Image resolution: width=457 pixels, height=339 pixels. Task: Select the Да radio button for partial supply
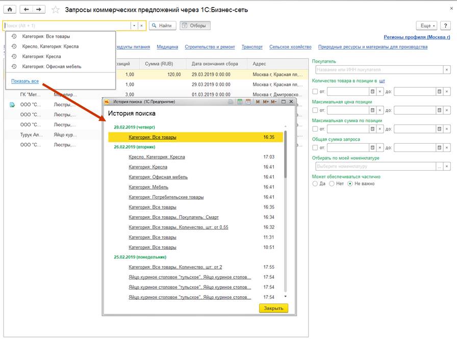pyautogui.click(x=315, y=184)
